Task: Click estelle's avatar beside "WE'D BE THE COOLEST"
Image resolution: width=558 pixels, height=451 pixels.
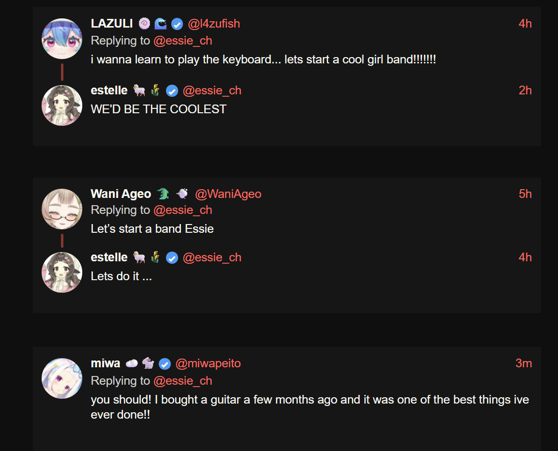Action: (62, 105)
